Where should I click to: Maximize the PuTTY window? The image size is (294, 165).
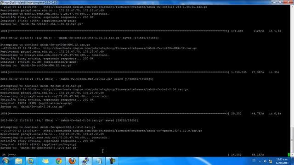[280, 2]
